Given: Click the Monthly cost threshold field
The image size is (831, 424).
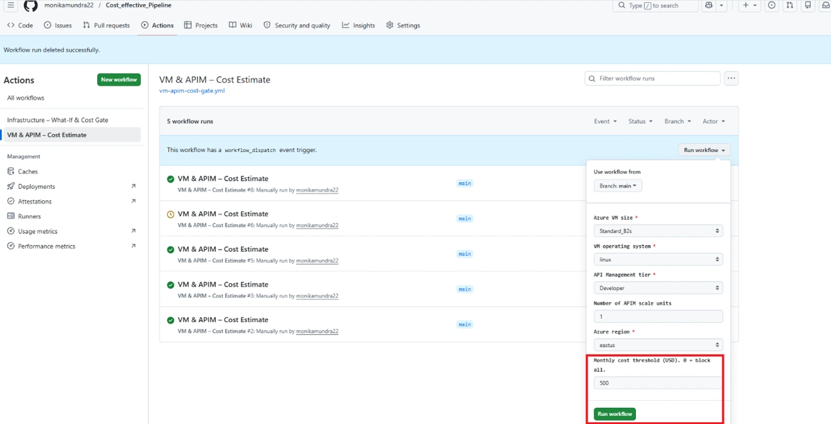Looking at the screenshot, I should coord(658,383).
